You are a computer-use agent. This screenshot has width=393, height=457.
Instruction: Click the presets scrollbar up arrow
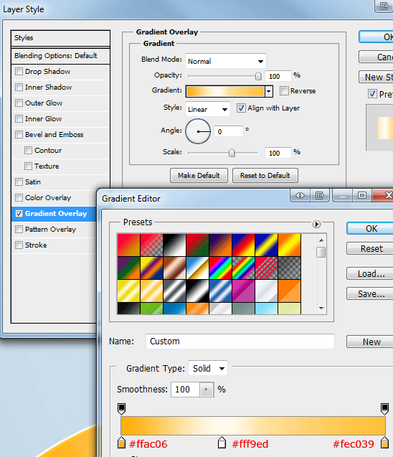[321, 240]
